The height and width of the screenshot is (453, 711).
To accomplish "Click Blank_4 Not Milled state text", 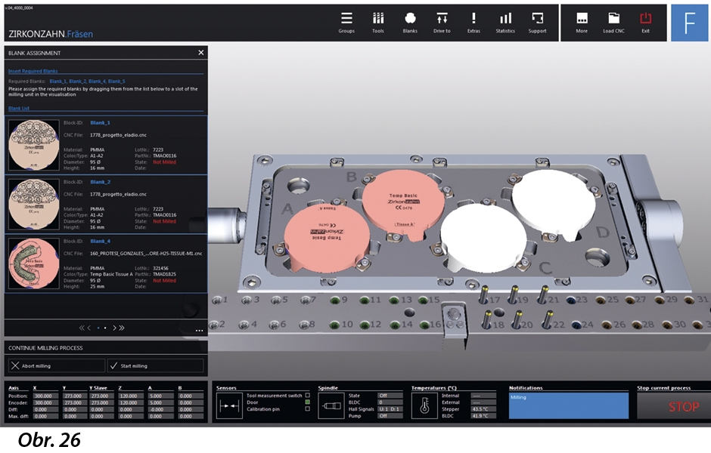I will pos(164,281).
